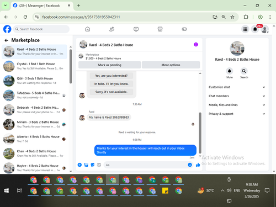Image resolution: width=276 pixels, height=207 pixels.
Task: Open Crystal - 1 Bed 1 Bath House chat
Action: (x=34, y=66)
